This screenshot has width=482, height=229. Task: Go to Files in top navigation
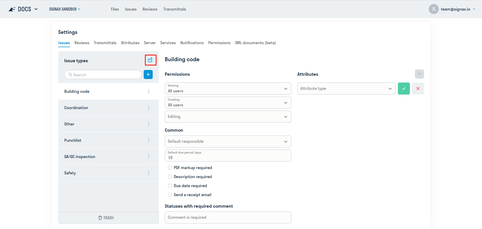115,9
